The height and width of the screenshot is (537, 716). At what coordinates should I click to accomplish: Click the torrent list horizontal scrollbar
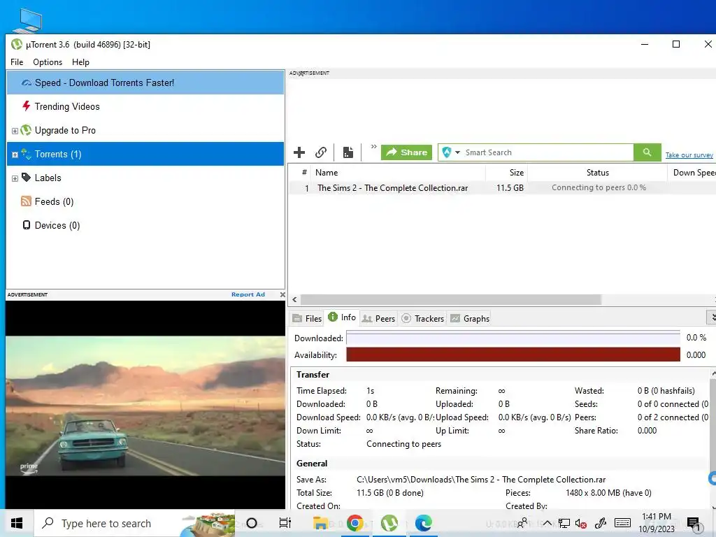point(450,299)
